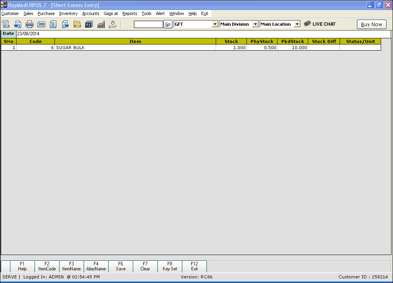Open the Alert menu
Image resolution: width=393 pixels, height=283 pixels.
pyautogui.click(x=160, y=13)
